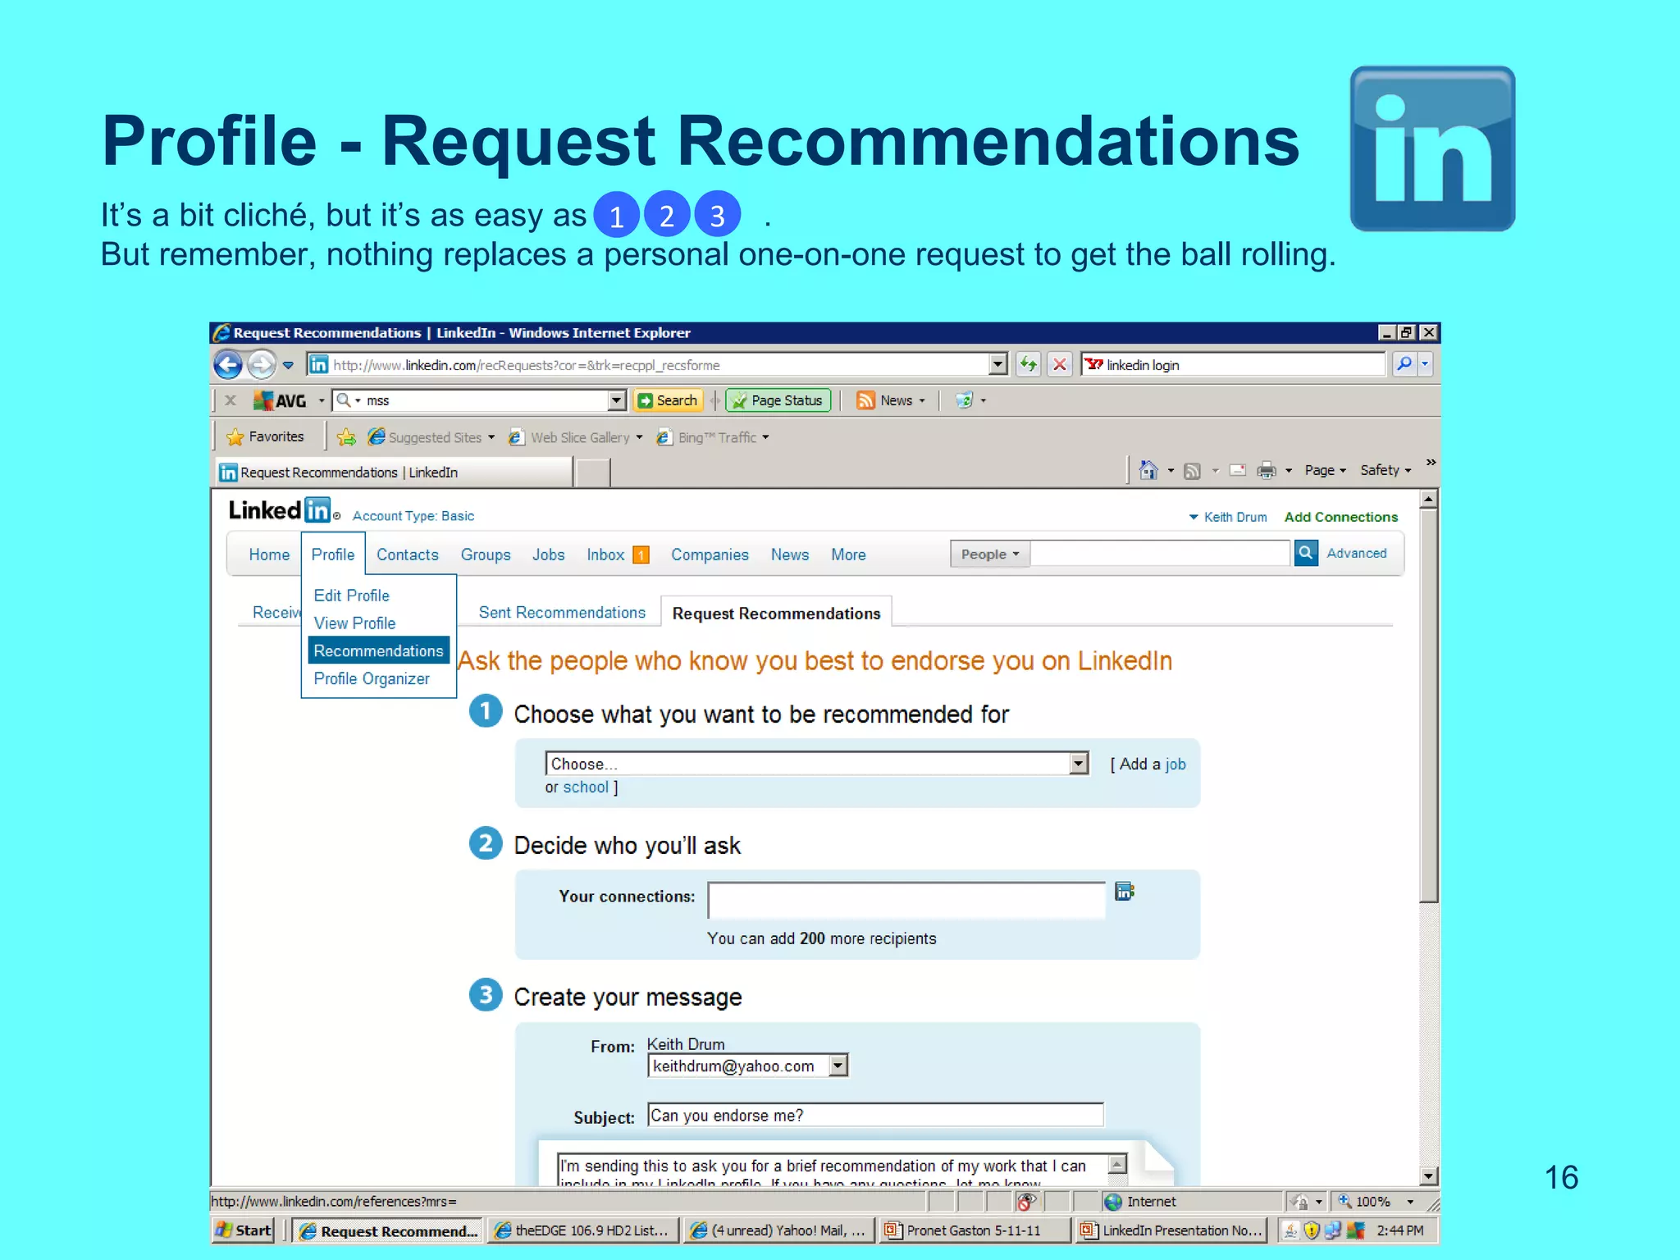This screenshot has height=1260, width=1680.
Task: Select Recommendations in the Profile dropdown
Action: click(x=378, y=651)
